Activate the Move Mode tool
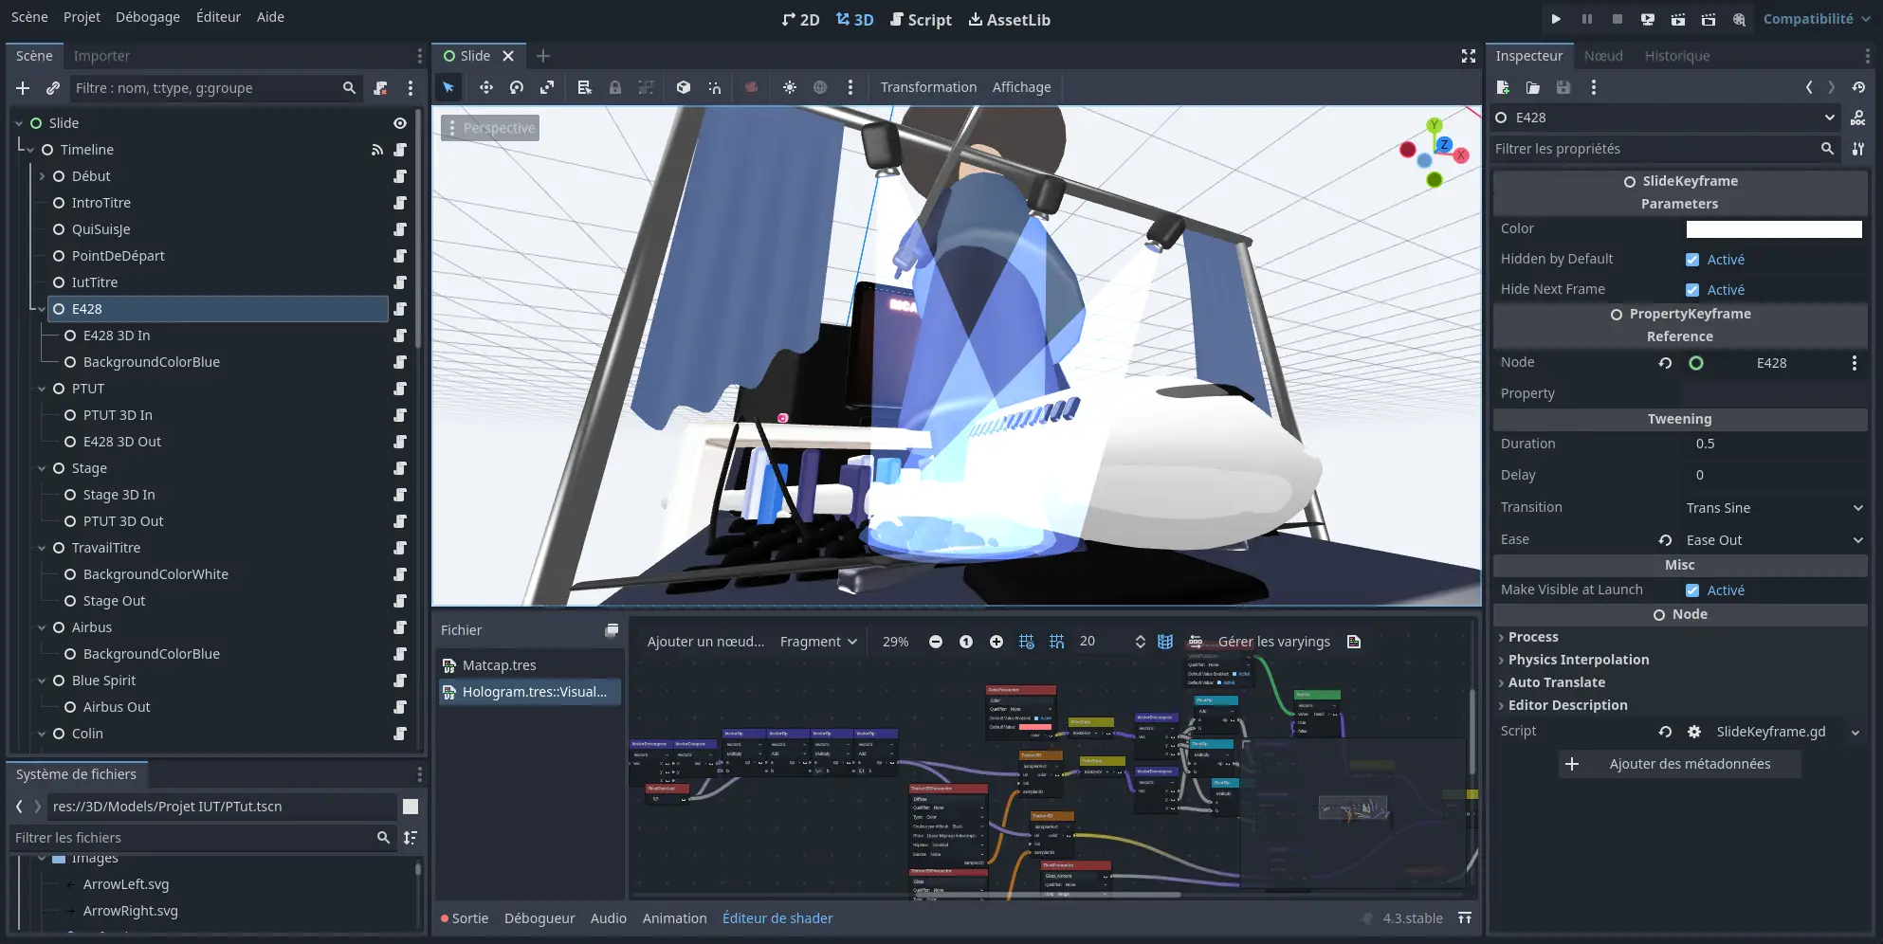The height and width of the screenshot is (944, 1883). click(485, 87)
